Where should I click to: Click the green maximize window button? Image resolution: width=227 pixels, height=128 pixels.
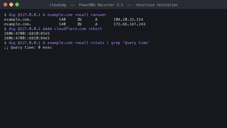[17, 5]
